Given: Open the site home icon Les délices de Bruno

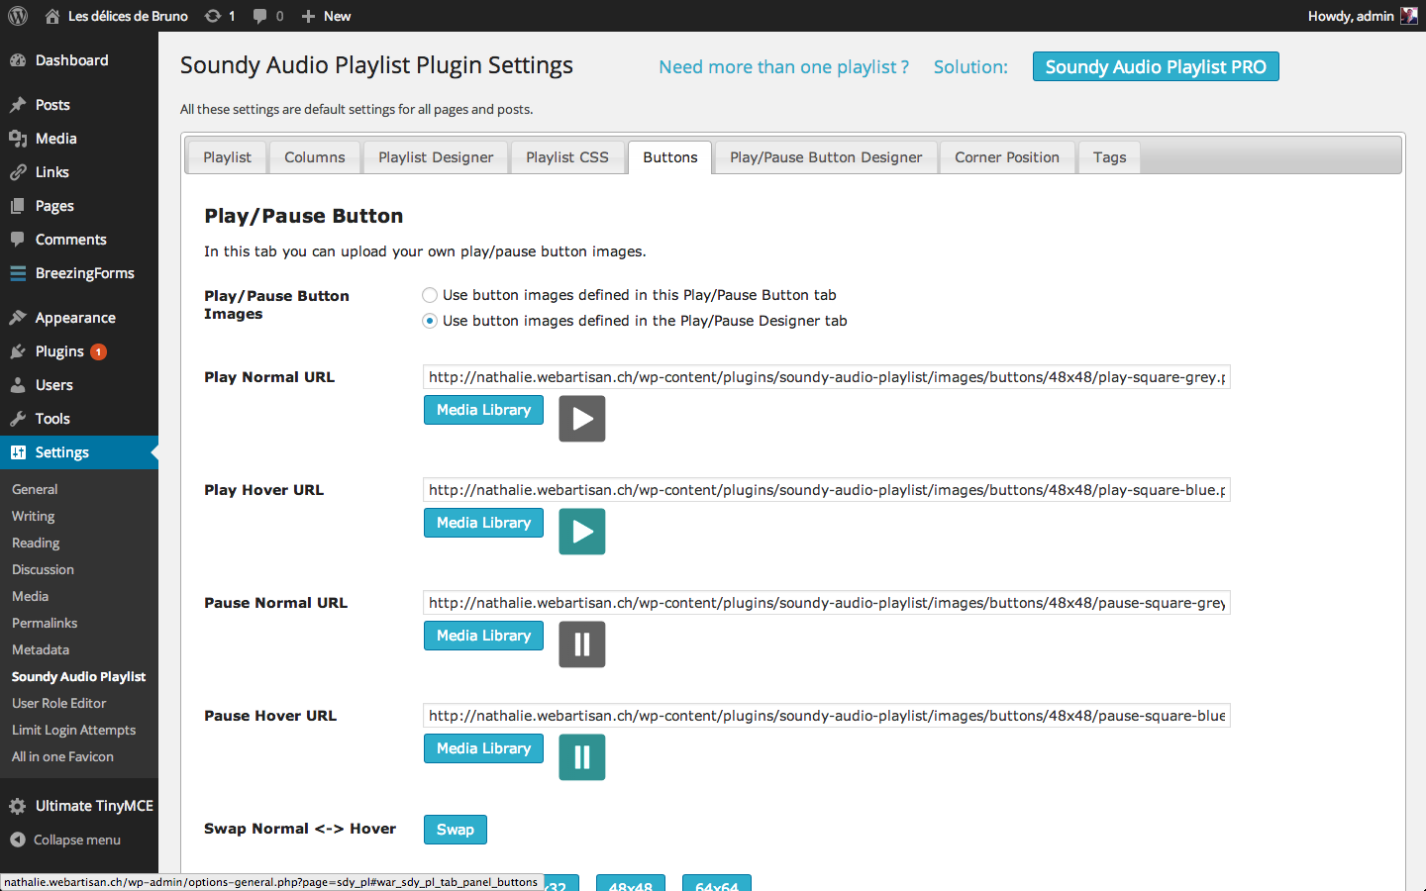Looking at the screenshot, I should pyautogui.click(x=52, y=16).
